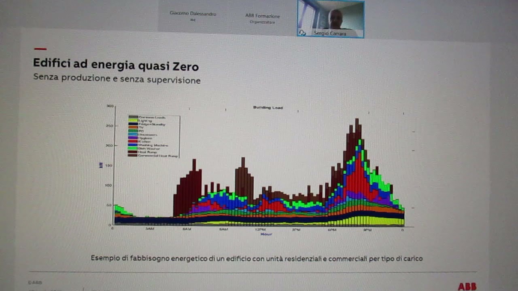Screen dimensions: 518x291
Task: Click the 'Hour' x-axis label
Action: 266,234
